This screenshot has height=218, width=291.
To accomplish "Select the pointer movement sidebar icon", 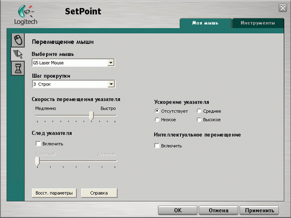I will 18,54.
